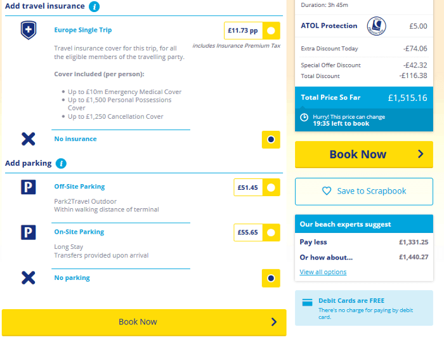Click the travel insurance info icon
Image resolution: width=444 pixels, height=339 pixels.
tap(94, 7)
